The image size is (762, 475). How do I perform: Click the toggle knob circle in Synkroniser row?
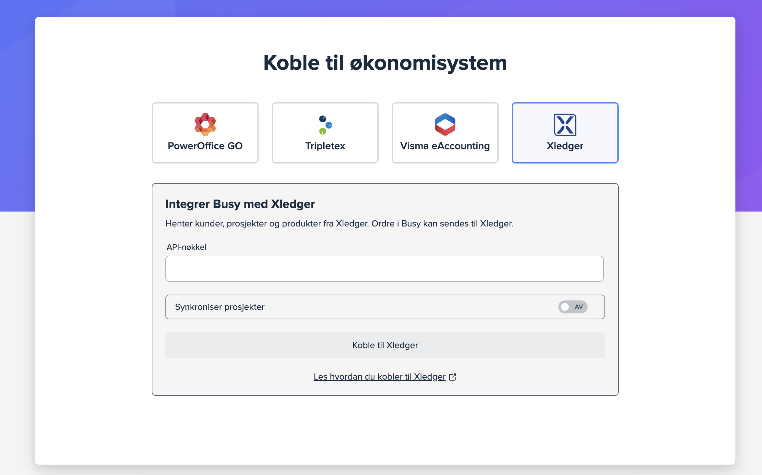tap(565, 307)
